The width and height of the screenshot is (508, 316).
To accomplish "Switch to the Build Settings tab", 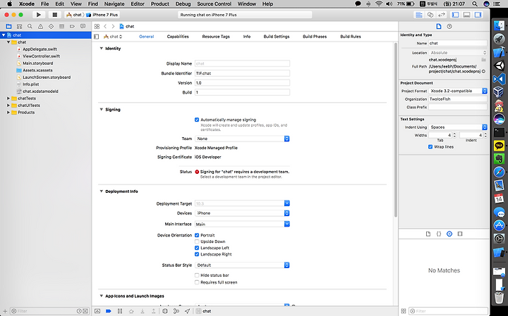I will coord(277,37).
